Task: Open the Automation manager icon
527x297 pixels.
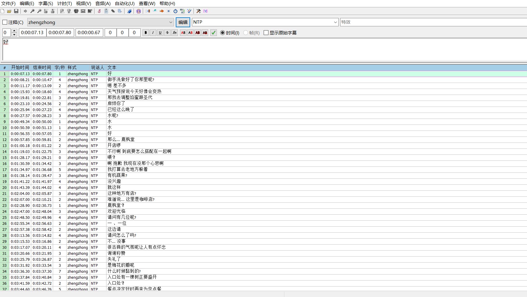Action: (x=129, y=11)
